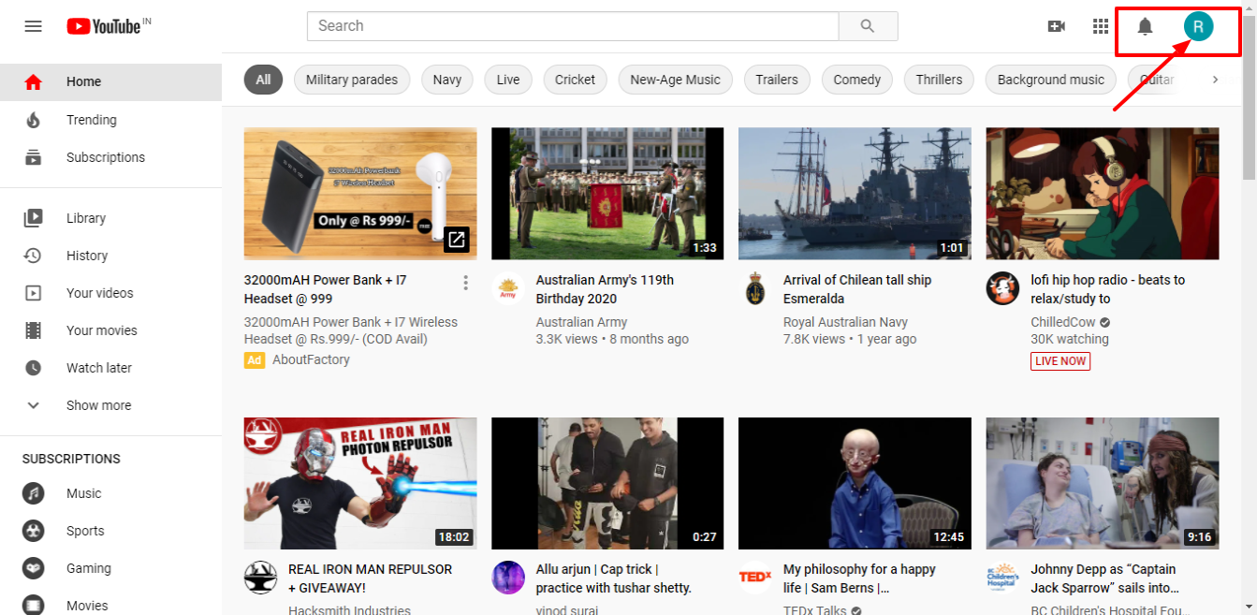Click the Library icon
This screenshot has height=615, width=1257.
click(x=34, y=218)
